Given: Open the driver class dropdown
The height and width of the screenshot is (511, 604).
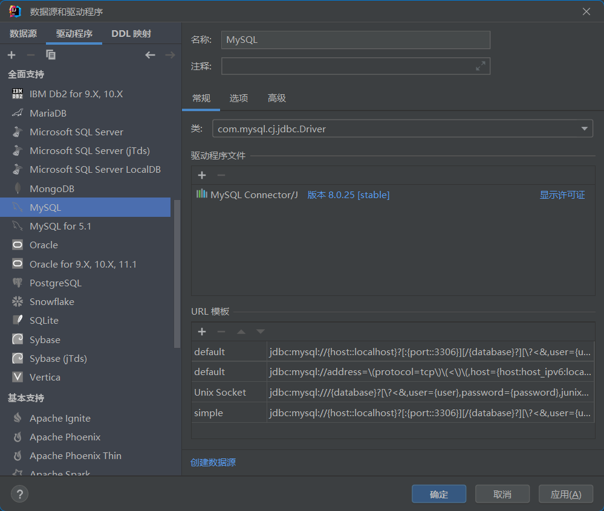Looking at the screenshot, I should [x=585, y=129].
